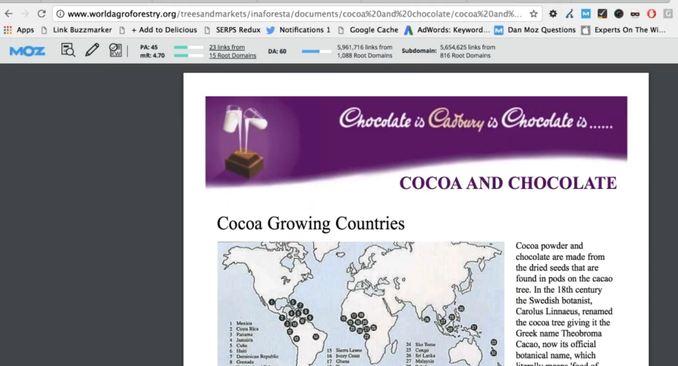Open MozBar keyword difficulty KW icon

coord(115,50)
